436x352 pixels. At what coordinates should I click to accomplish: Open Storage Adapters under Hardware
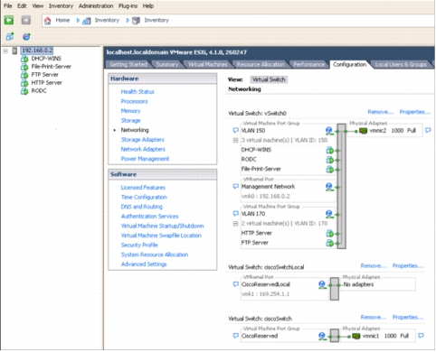click(x=143, y=140)
